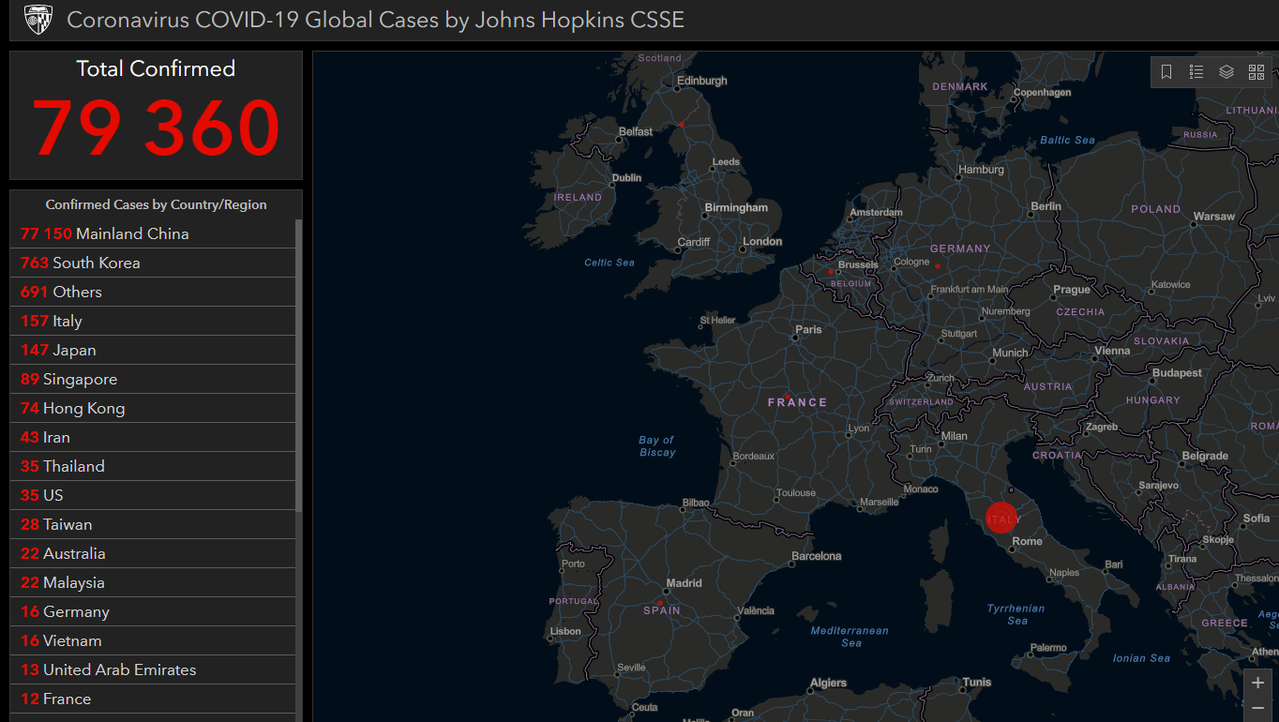Click the red dot near Brussels

(x=830, y=272)
